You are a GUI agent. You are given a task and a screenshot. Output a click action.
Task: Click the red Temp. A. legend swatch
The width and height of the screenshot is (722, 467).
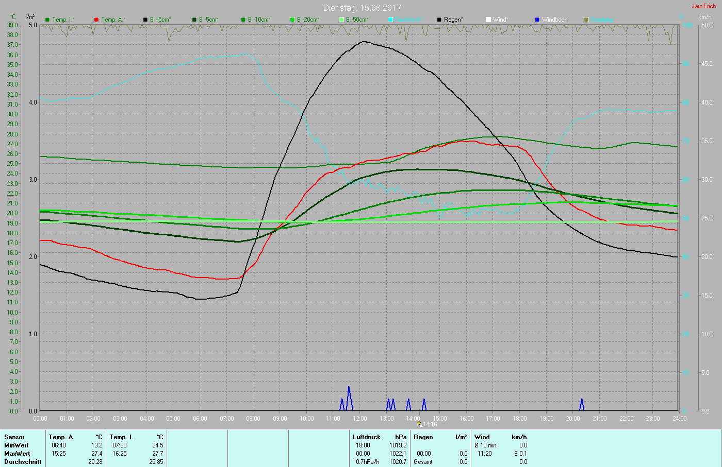[96, 20]
